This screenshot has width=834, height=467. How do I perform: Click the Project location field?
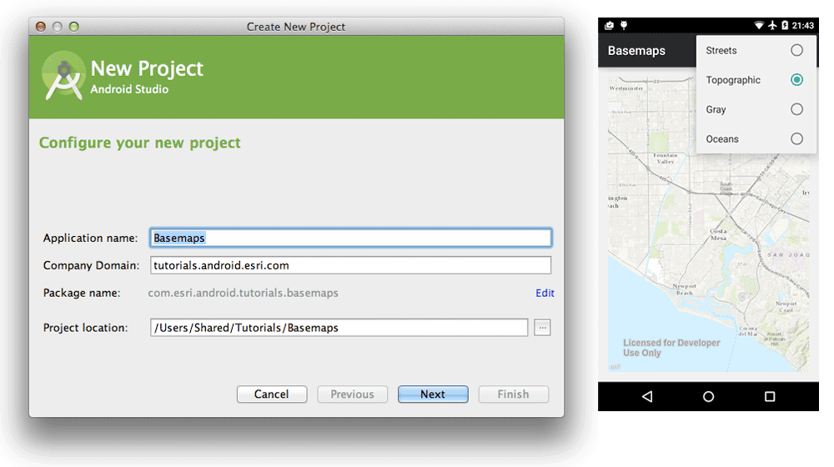click(339, 328)
